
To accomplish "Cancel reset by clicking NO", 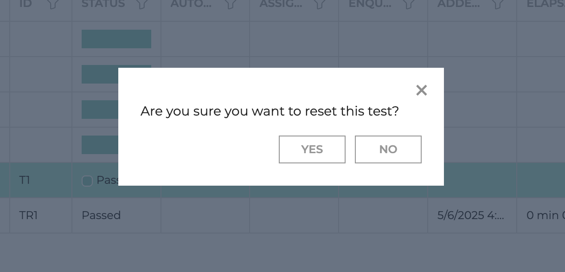I will (x=388, y=149).
